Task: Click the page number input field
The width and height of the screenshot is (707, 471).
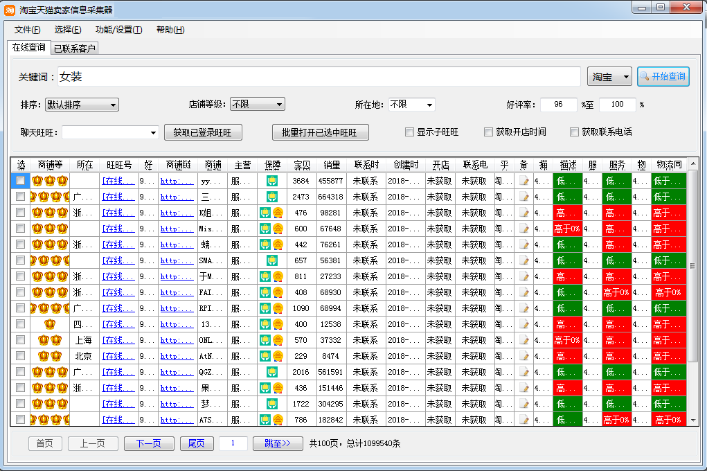Action: [x=233, y=443]
